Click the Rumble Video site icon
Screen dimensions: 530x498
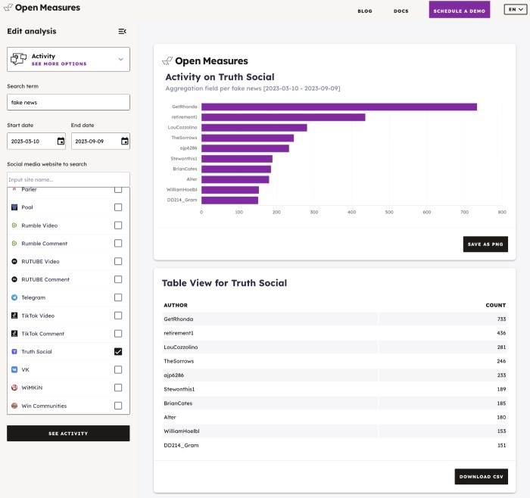click(x=14, y=226)
